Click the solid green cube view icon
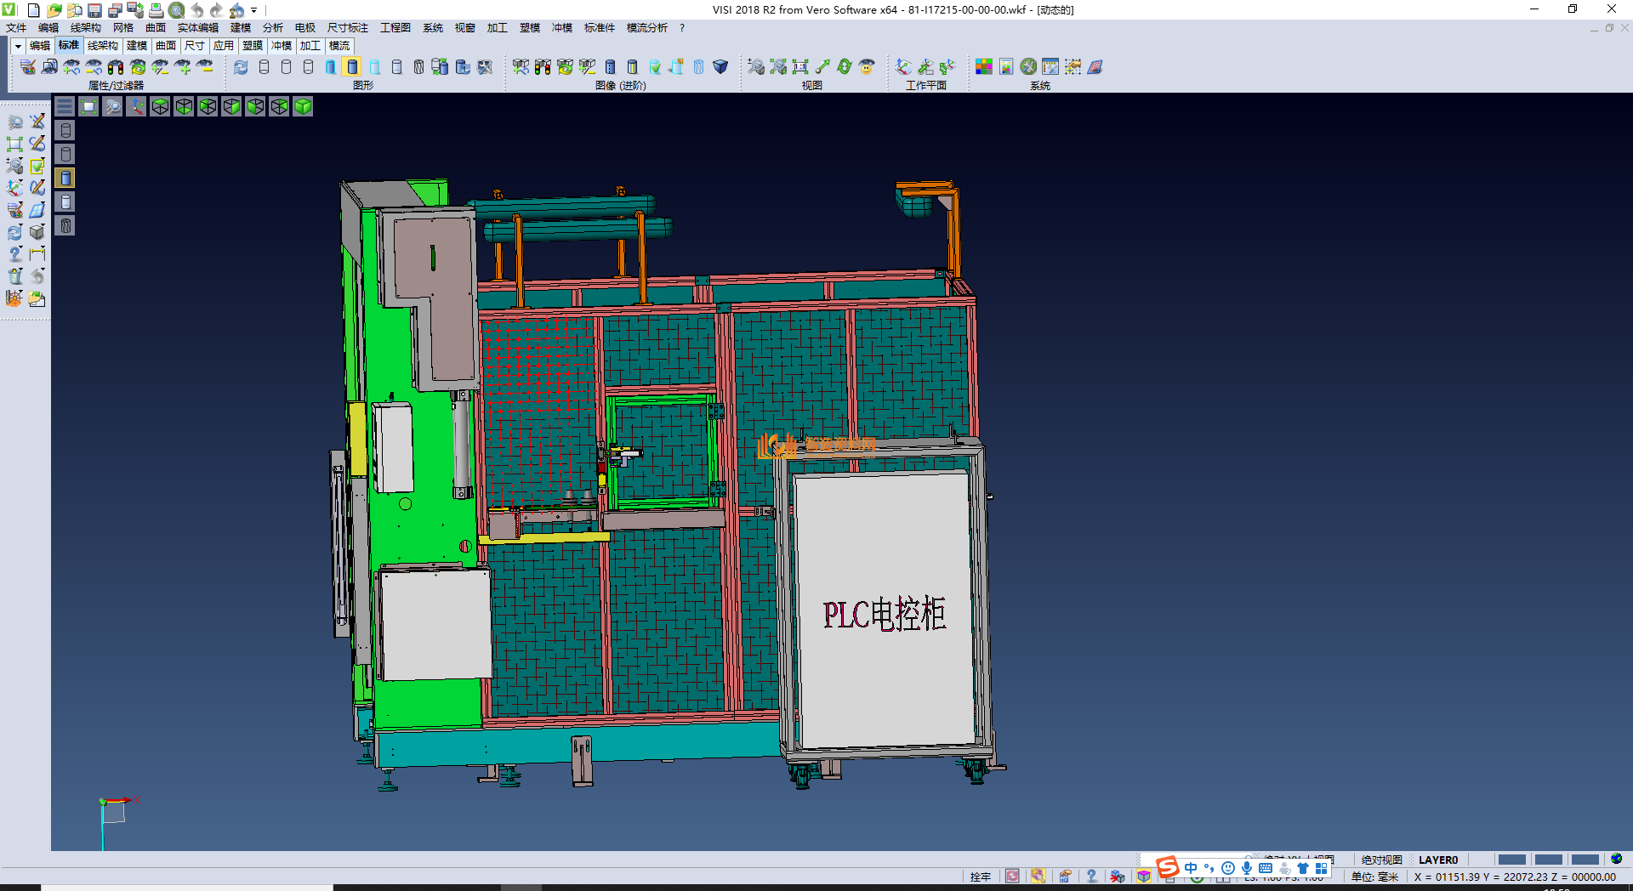Screen dimensions: 1633x891 point(303,106)
